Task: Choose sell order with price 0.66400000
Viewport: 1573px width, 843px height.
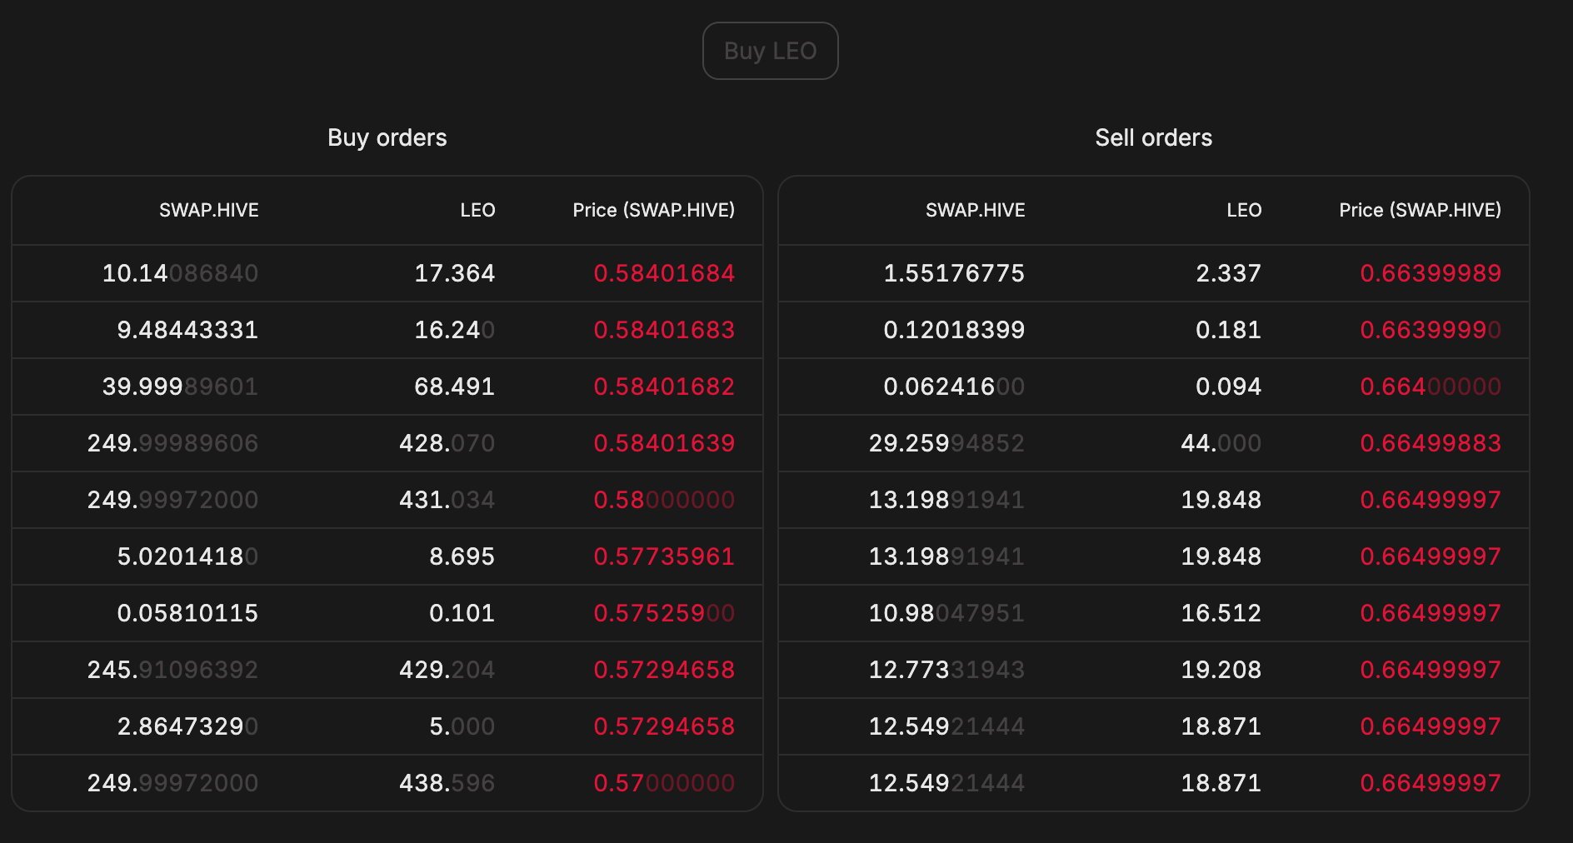Action: pyautogui.click(x=1430, y=387)
